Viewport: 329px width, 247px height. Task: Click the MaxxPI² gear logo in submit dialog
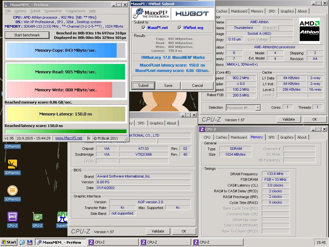[x=150, y=14]
